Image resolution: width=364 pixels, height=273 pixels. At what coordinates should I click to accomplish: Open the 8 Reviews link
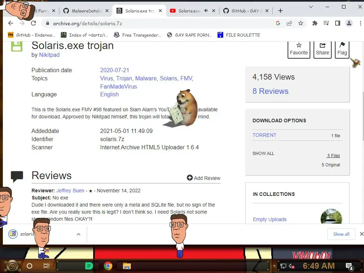271,91
